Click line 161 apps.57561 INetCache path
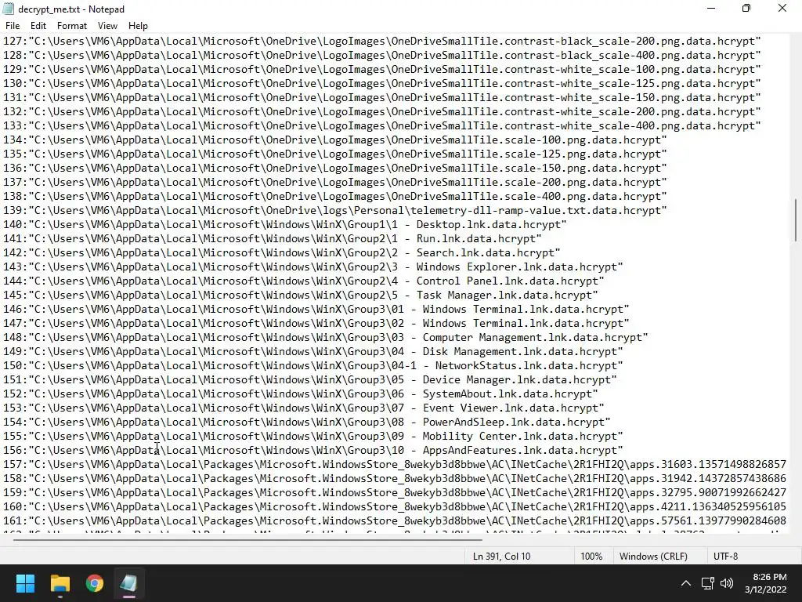Viewport: 802px width, 602px height. pos(395,521)
